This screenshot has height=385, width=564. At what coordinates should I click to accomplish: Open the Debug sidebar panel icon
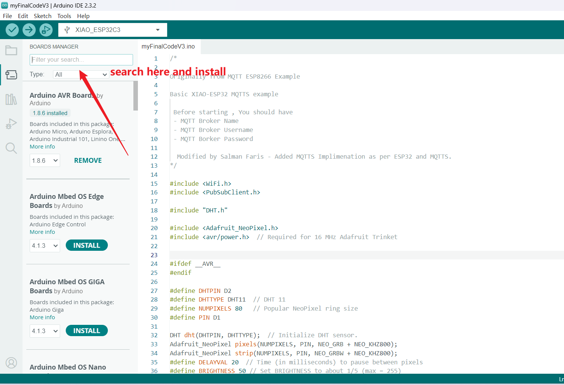click(x=11, y=124)
